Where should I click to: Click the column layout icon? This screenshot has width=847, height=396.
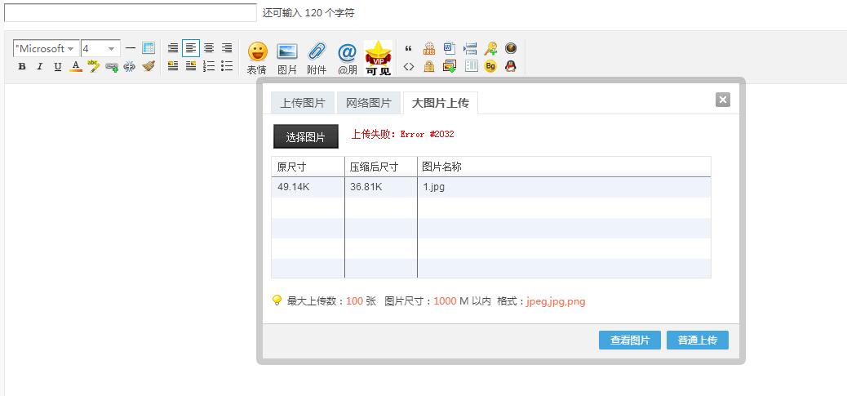pos(471,66)
